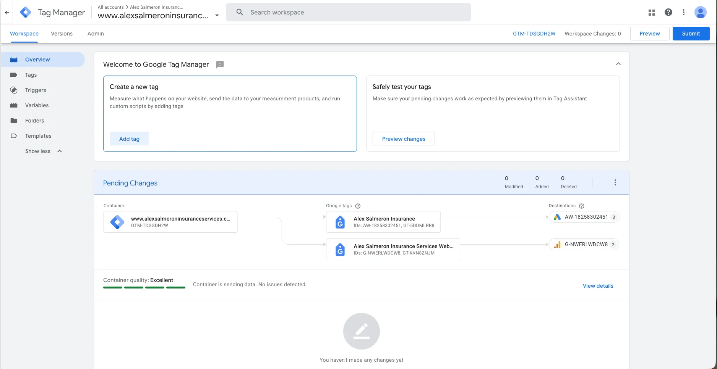
Task: Click the Workspace Changes: 0 text
Action: (593, 34)
